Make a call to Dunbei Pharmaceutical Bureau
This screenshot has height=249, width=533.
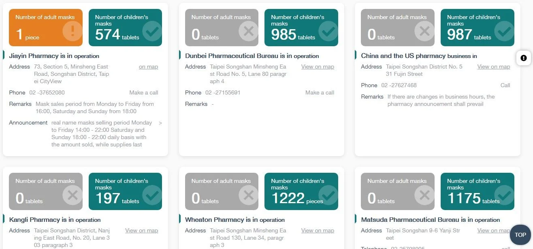coord(320,93)
